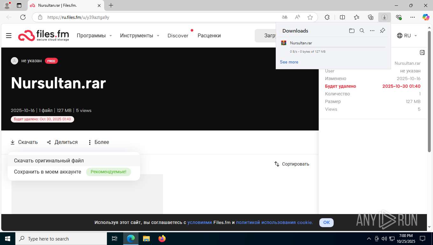The width and height of the screenshot is (433, 245).
Task: Open Task View on the taskbar
Action: pos(115,239)
